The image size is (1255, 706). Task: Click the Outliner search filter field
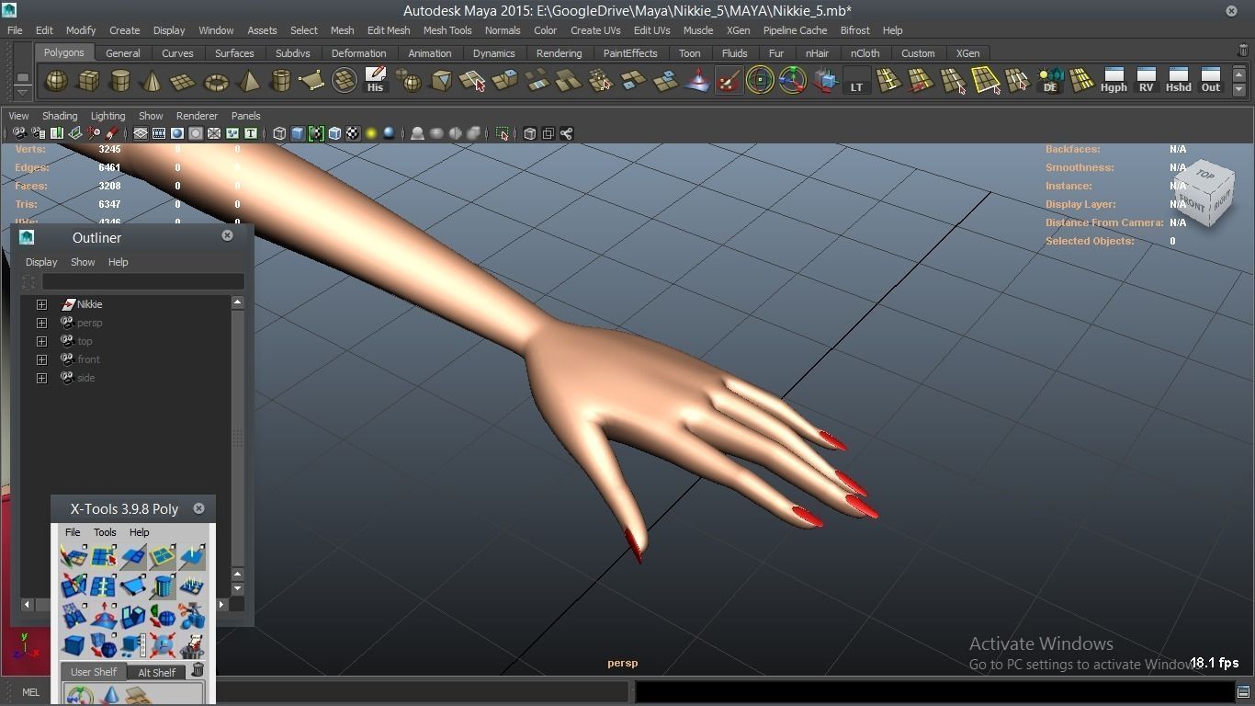tap(142, 281)
